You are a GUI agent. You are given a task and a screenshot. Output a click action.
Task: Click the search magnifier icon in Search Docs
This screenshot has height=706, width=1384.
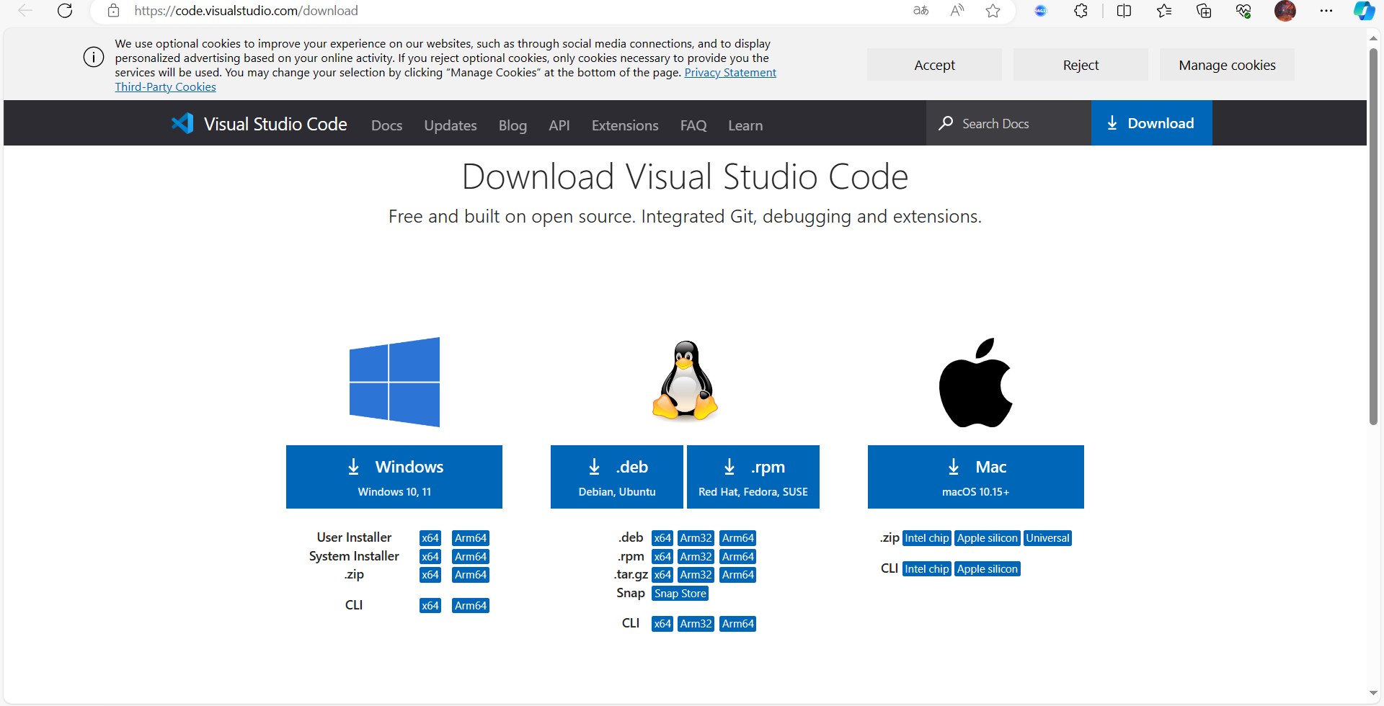point(946,123)
